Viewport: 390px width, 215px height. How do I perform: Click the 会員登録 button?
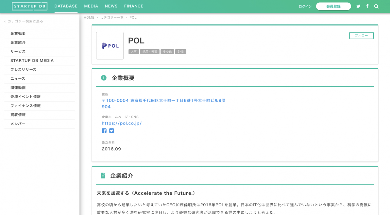333,6
